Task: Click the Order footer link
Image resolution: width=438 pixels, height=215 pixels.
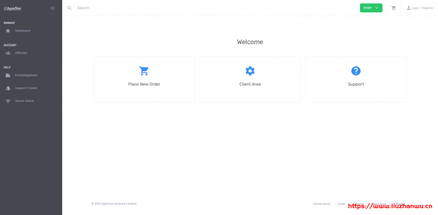Action: 341,204
